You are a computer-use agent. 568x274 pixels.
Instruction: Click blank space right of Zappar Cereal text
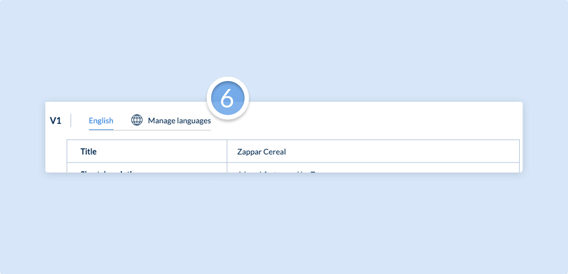[x=400, y=151]
